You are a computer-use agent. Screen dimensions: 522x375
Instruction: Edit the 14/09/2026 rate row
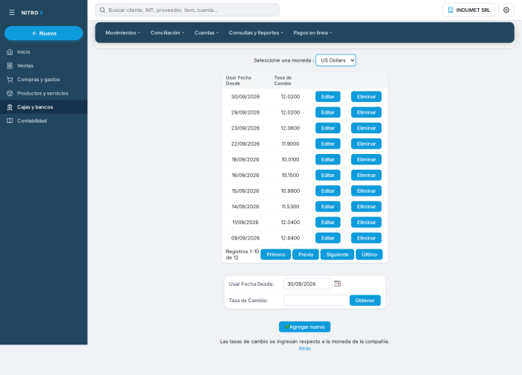328,207
